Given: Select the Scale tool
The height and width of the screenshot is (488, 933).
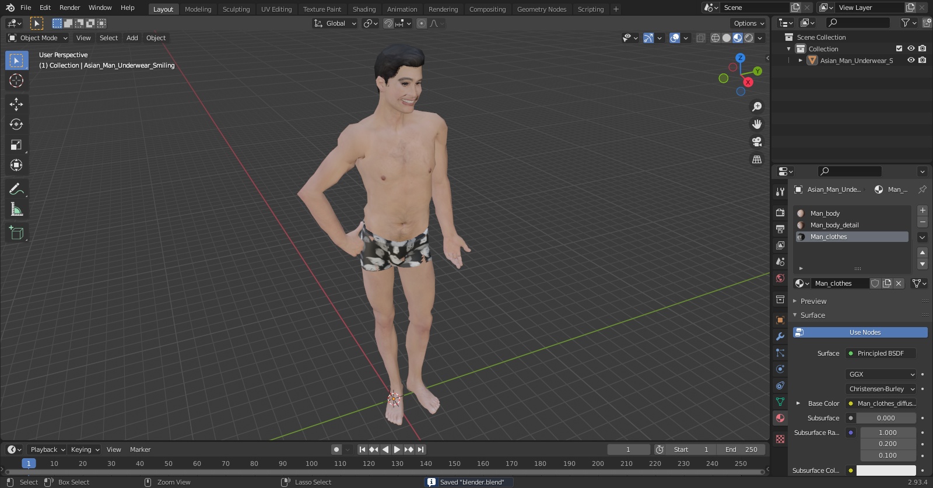Looking at the screenshot, I should [x=16, y=145].
